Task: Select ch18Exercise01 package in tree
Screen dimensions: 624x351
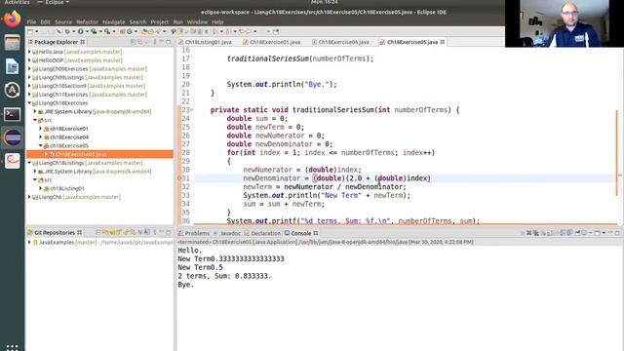Action: (69, 129)
